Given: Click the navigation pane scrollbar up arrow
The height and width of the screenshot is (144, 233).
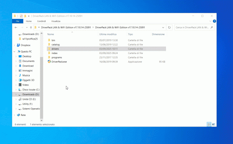Looking at the screenshot, I should click(41, 33).
